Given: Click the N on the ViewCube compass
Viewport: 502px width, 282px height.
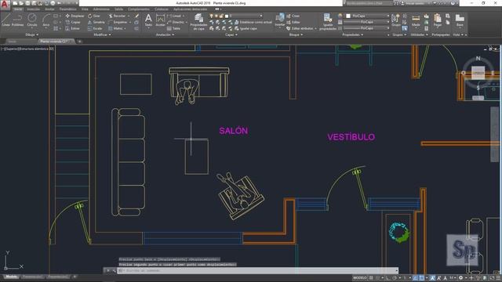Looking at the screenshot, I should pyautogui.click(x=478, y=58).
